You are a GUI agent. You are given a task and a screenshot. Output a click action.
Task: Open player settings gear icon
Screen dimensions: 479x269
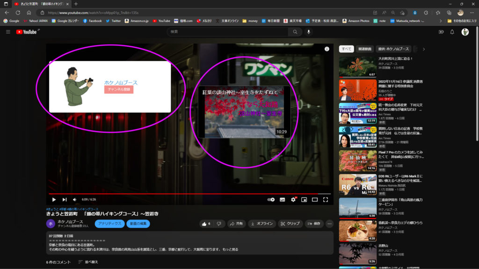(x=293, y=199)
